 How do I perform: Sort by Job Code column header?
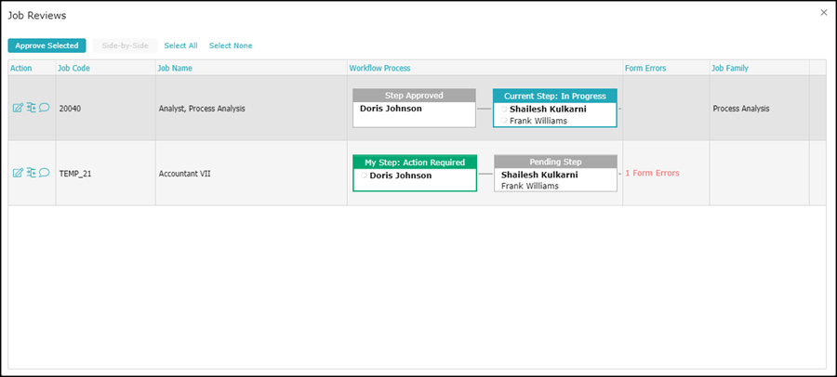[73, 68]
